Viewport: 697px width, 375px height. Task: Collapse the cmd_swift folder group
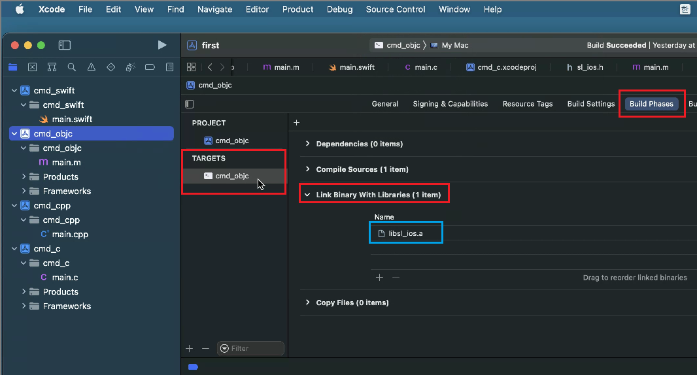tap(24, 105)
